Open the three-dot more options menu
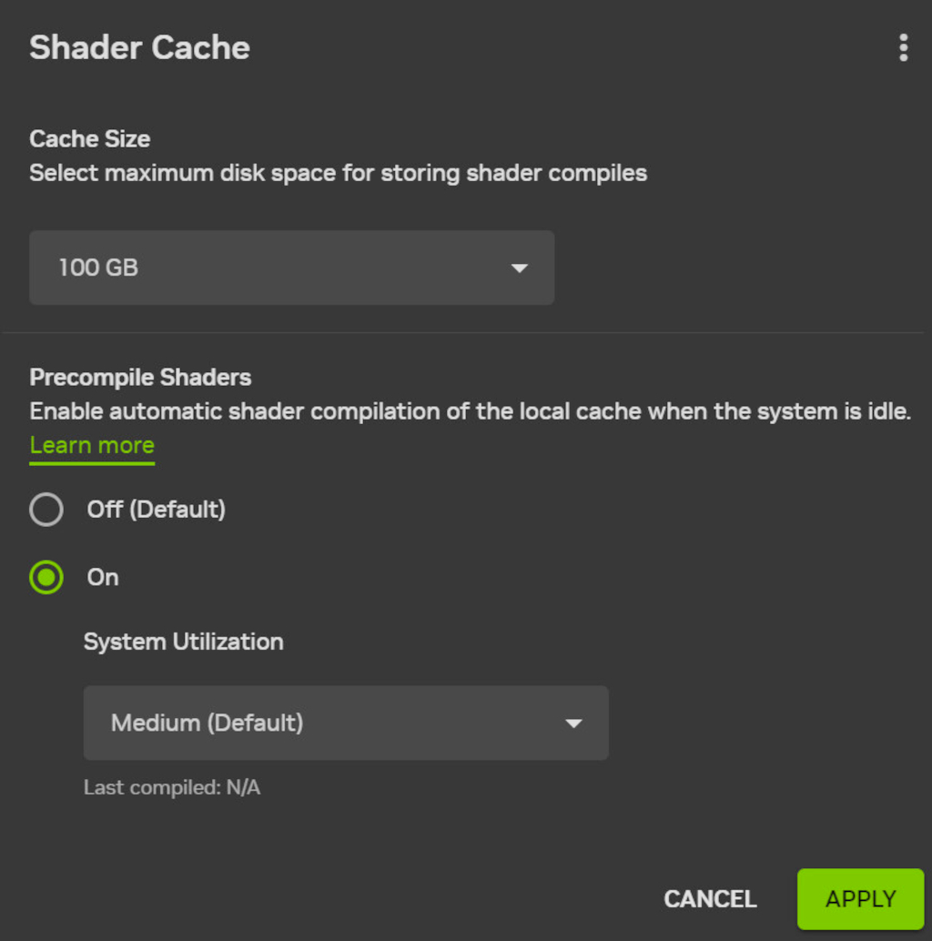 [902, 47]
